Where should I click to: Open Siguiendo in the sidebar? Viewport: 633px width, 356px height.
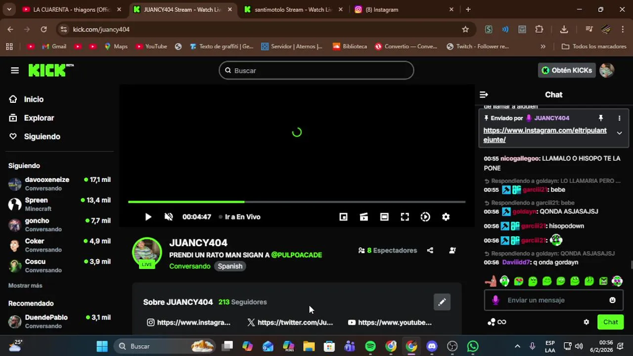(35, 136)
